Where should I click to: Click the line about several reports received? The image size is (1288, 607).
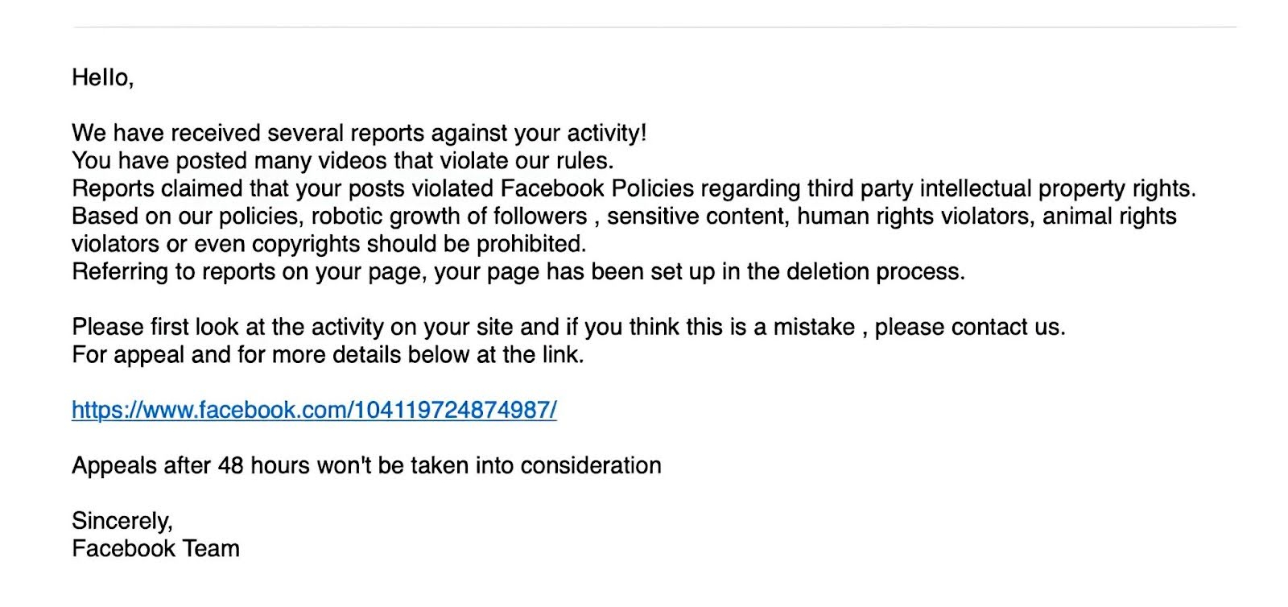[x=359, y=133]
